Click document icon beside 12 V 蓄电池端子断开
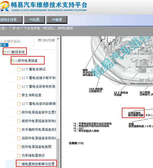This screenshot has width=153, height=168. [x=19, y=78]
